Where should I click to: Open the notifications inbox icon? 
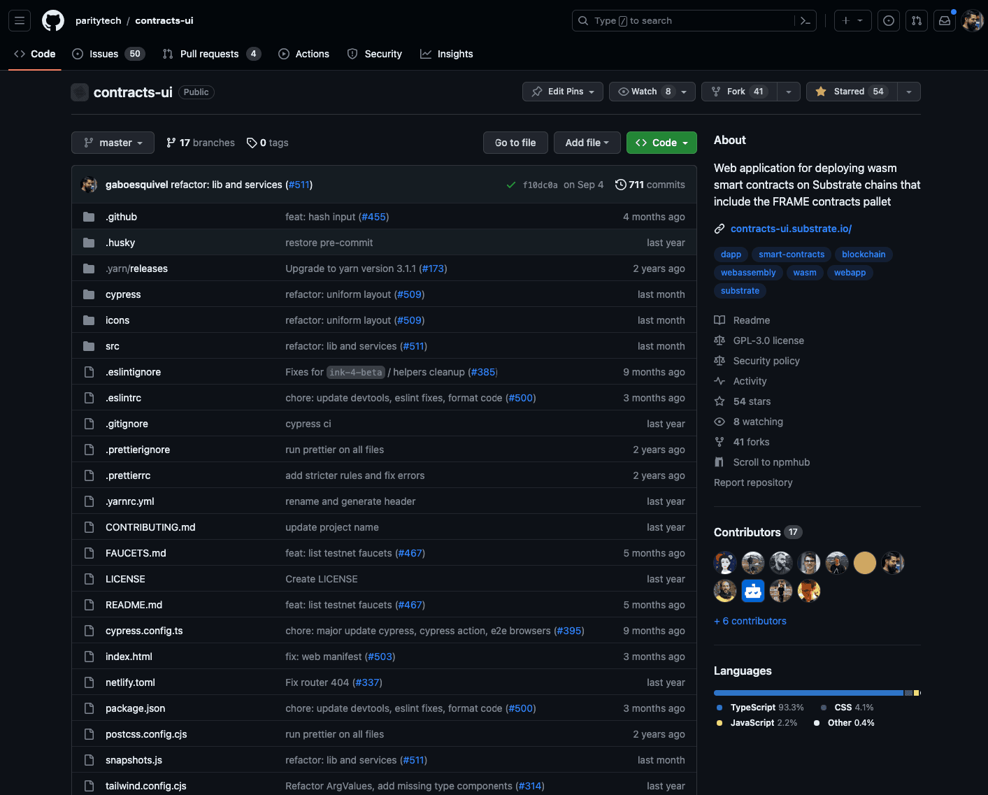(945, 21)
